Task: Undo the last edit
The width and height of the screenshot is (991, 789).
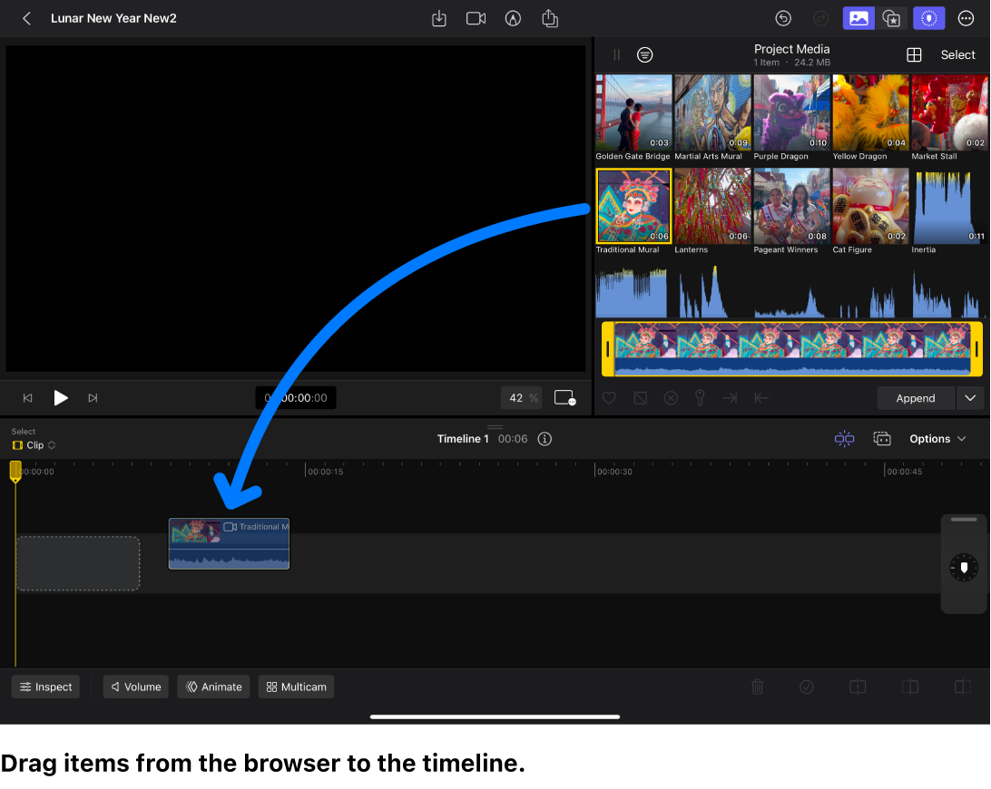Action: (x=783, y=18)
